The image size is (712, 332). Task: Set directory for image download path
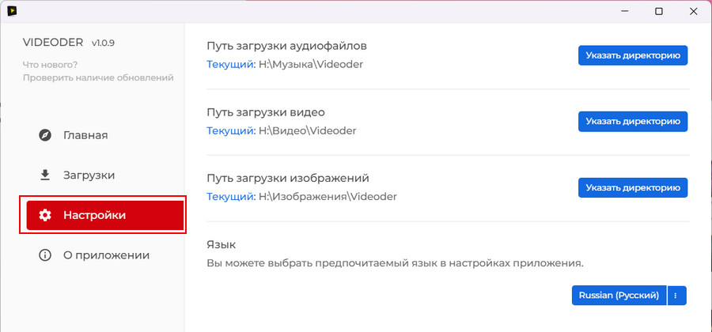pyautogui.click(x=633, y=187)
